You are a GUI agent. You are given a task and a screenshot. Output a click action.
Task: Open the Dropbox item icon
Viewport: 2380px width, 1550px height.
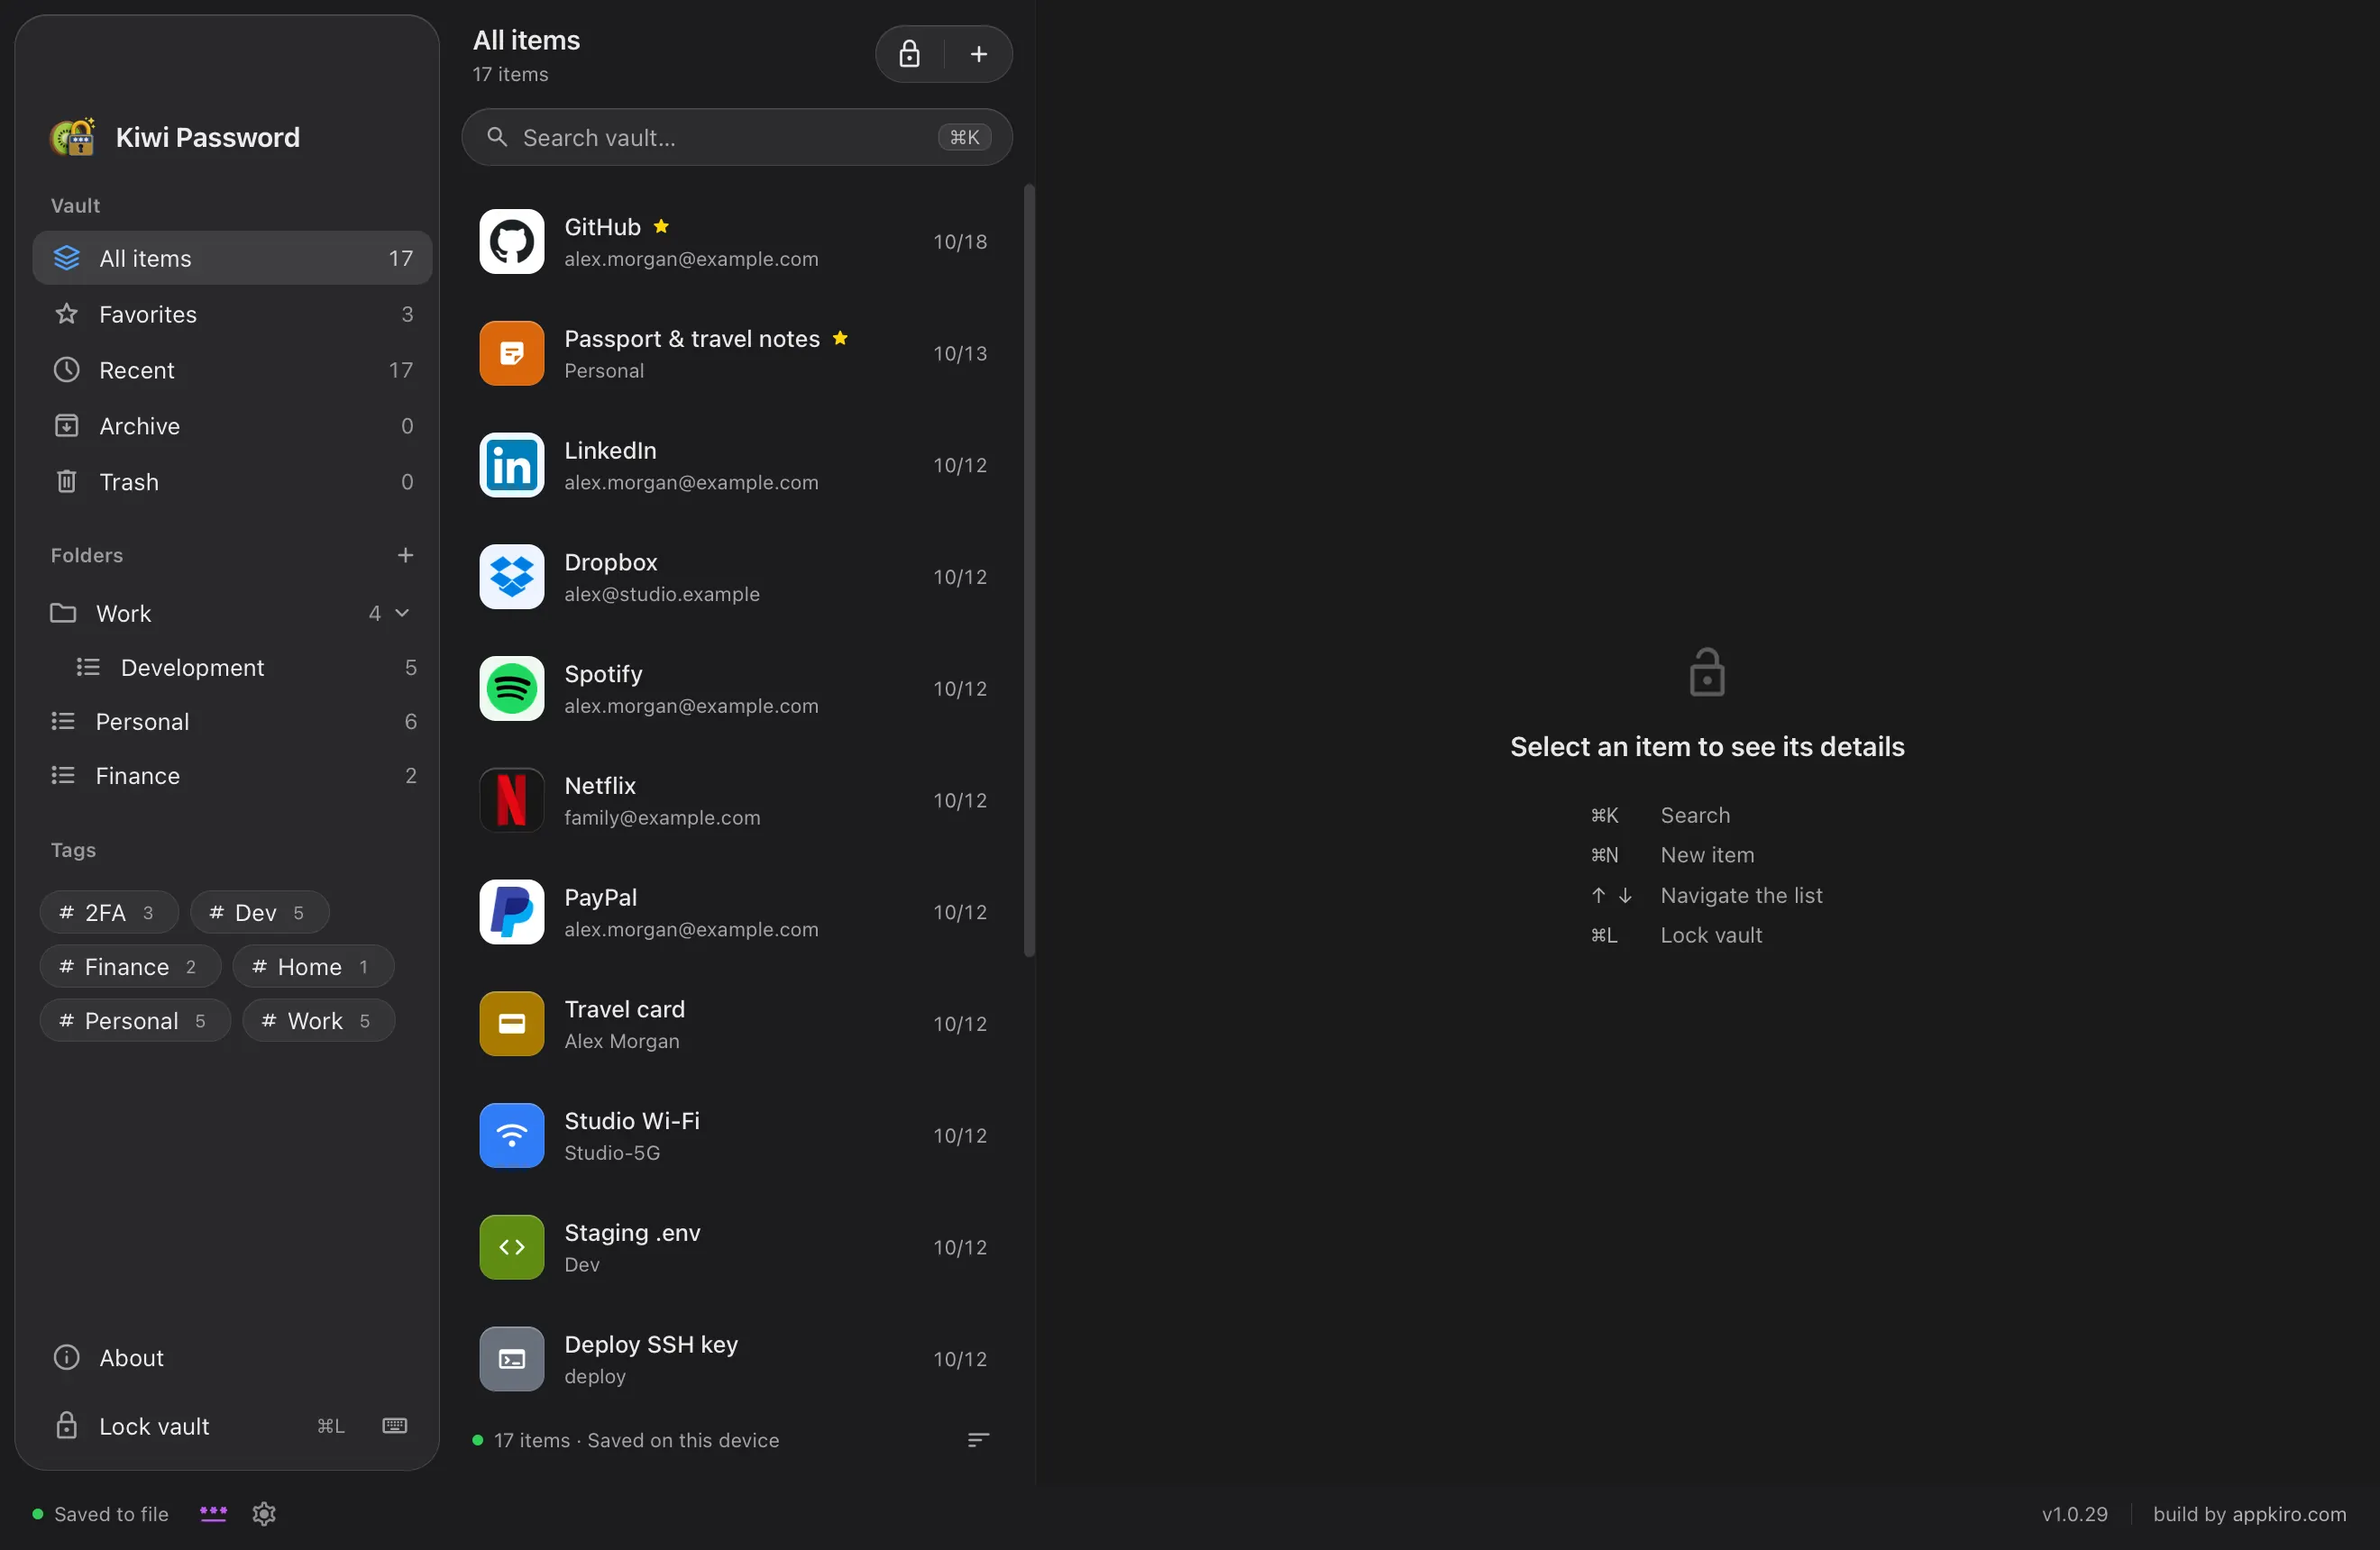click(511, 577)
